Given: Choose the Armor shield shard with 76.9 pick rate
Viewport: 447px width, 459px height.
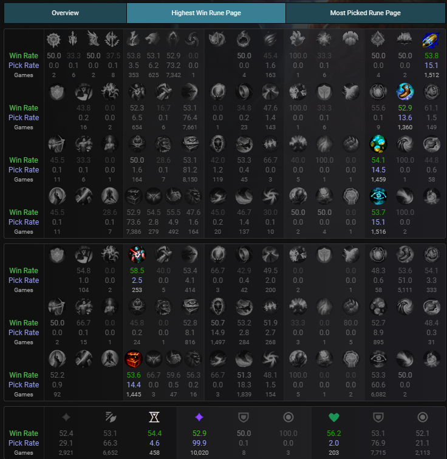Looking at the screenshot, I should [x=378, y=417].
